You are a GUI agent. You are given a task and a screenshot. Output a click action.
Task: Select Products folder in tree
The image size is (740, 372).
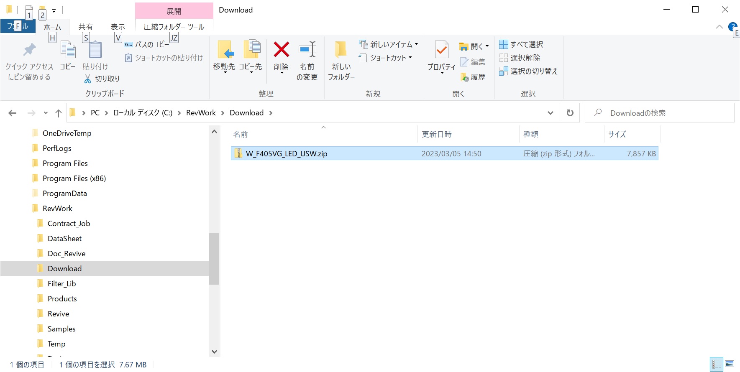point(62,299)
